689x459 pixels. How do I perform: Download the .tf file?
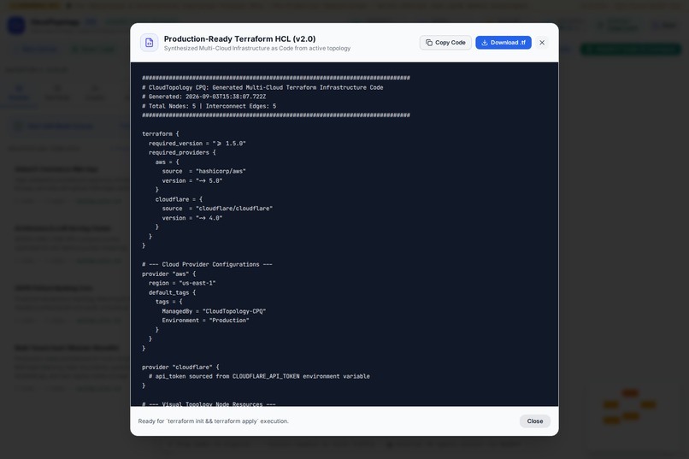[x=503, y=43]
